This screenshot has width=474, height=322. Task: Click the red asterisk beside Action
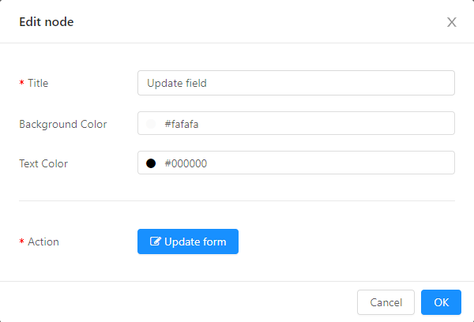[22, 241]
